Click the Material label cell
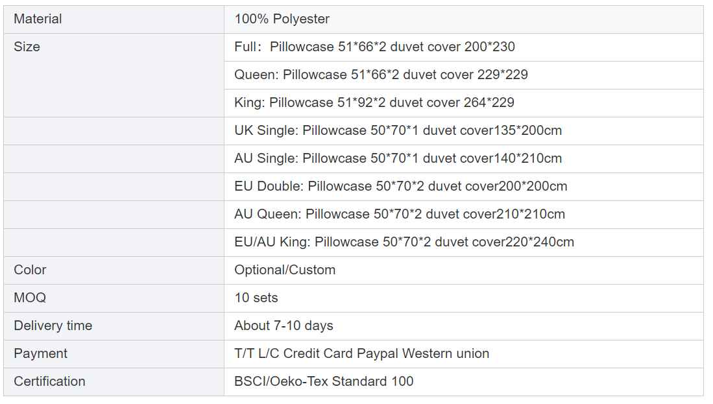 click(38, 19)
